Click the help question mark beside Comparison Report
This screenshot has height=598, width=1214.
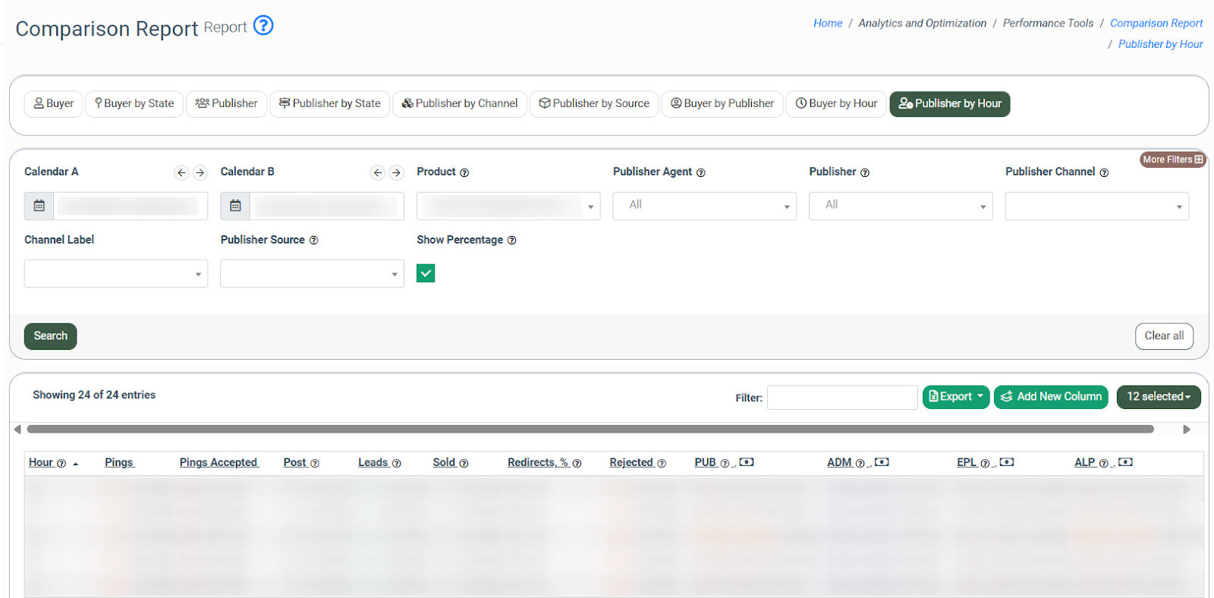(263, 26)
